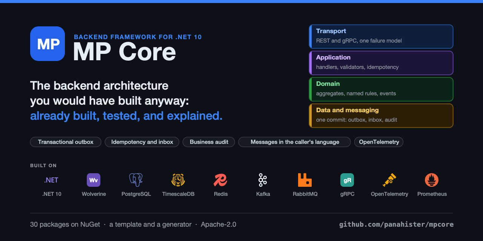Image resolution: width=483 pixels, height=241 pixels.
Task: Click the blue MP logo badge
Action: 48,44
